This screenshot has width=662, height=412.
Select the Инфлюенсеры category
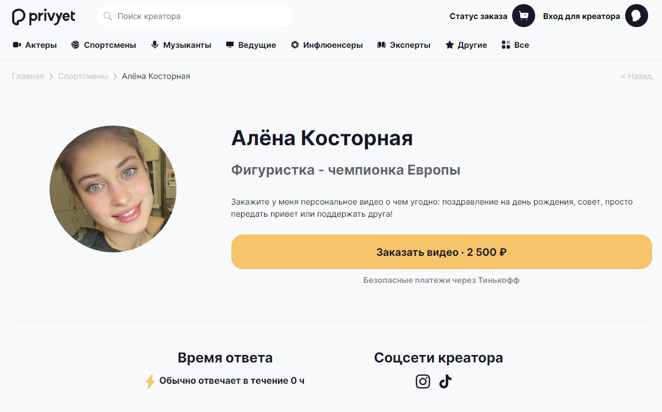click(327, 45)
